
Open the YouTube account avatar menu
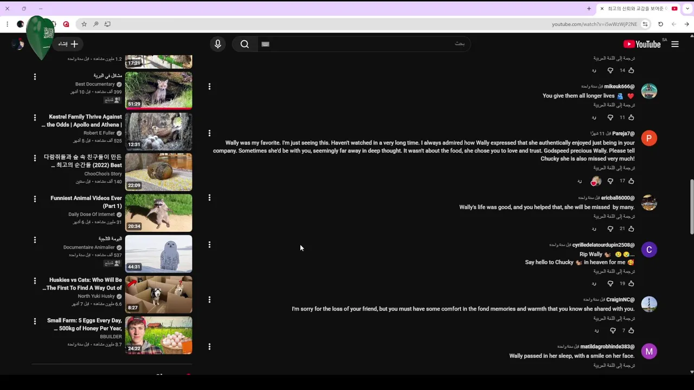pyautogui.click(x=18, y=44)
